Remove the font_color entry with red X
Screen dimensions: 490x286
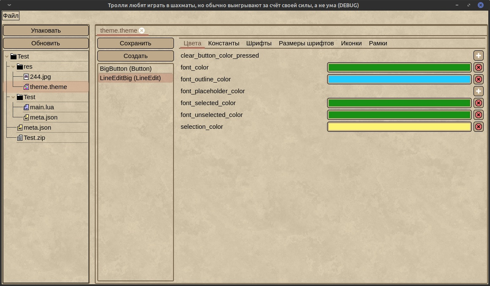[x=479, y=67]
